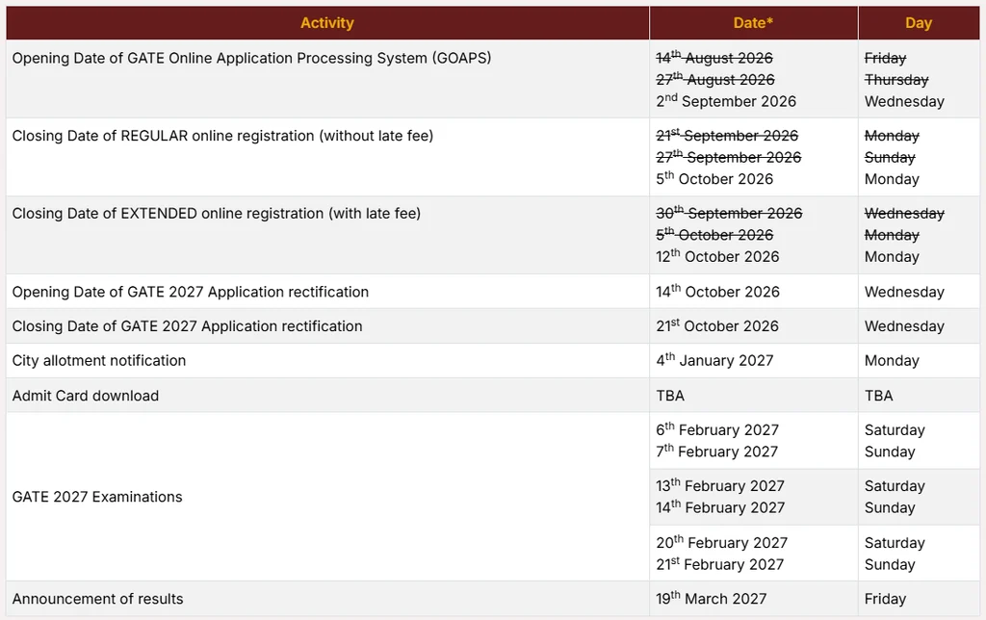Click struck-out date 27th September 2026
The height and width of the screenshot is (620, 986).
(728, 157)
